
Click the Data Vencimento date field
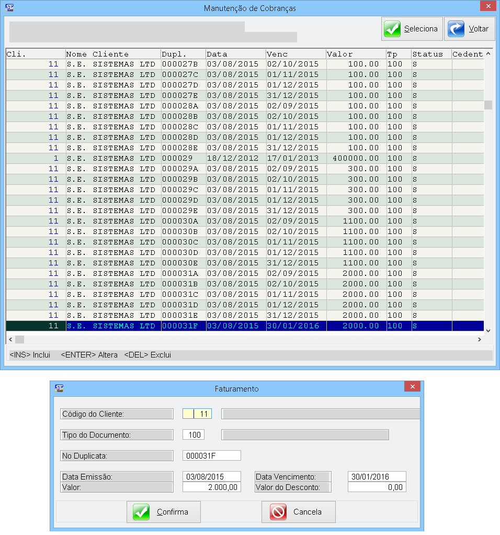377,476
